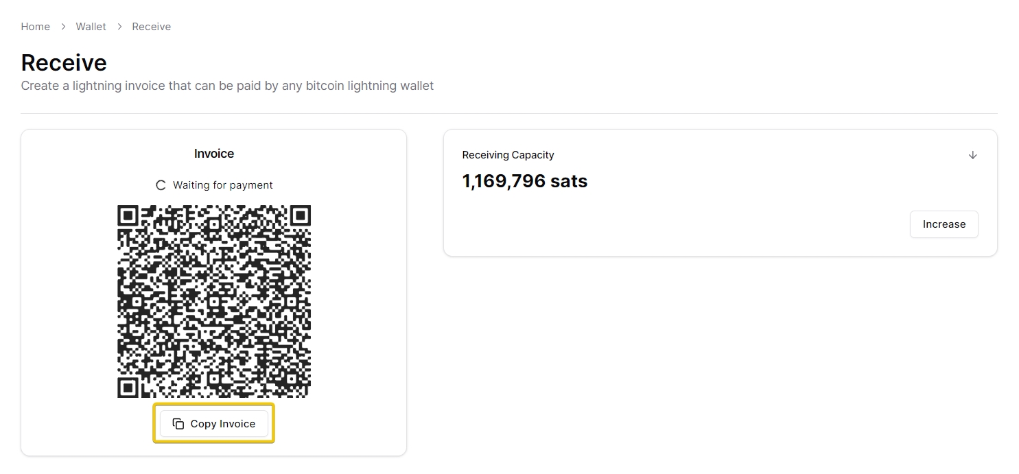Click the 1,169,796 sats amount
Screen dimensions: 1019x474
525,181
